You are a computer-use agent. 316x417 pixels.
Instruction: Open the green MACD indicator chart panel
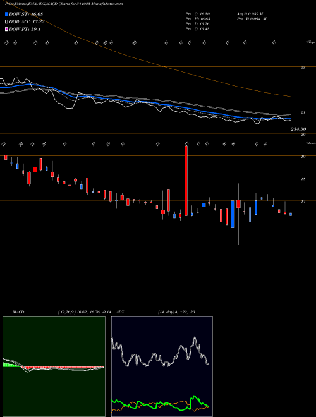(54, 366)
